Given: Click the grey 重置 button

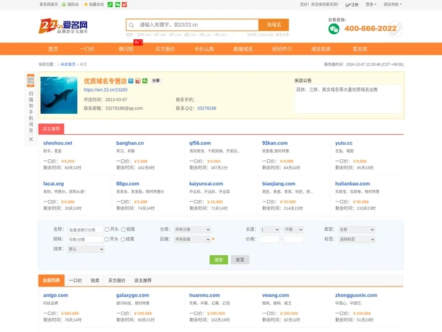Looking at the screenshot, I should pos(240,259).
